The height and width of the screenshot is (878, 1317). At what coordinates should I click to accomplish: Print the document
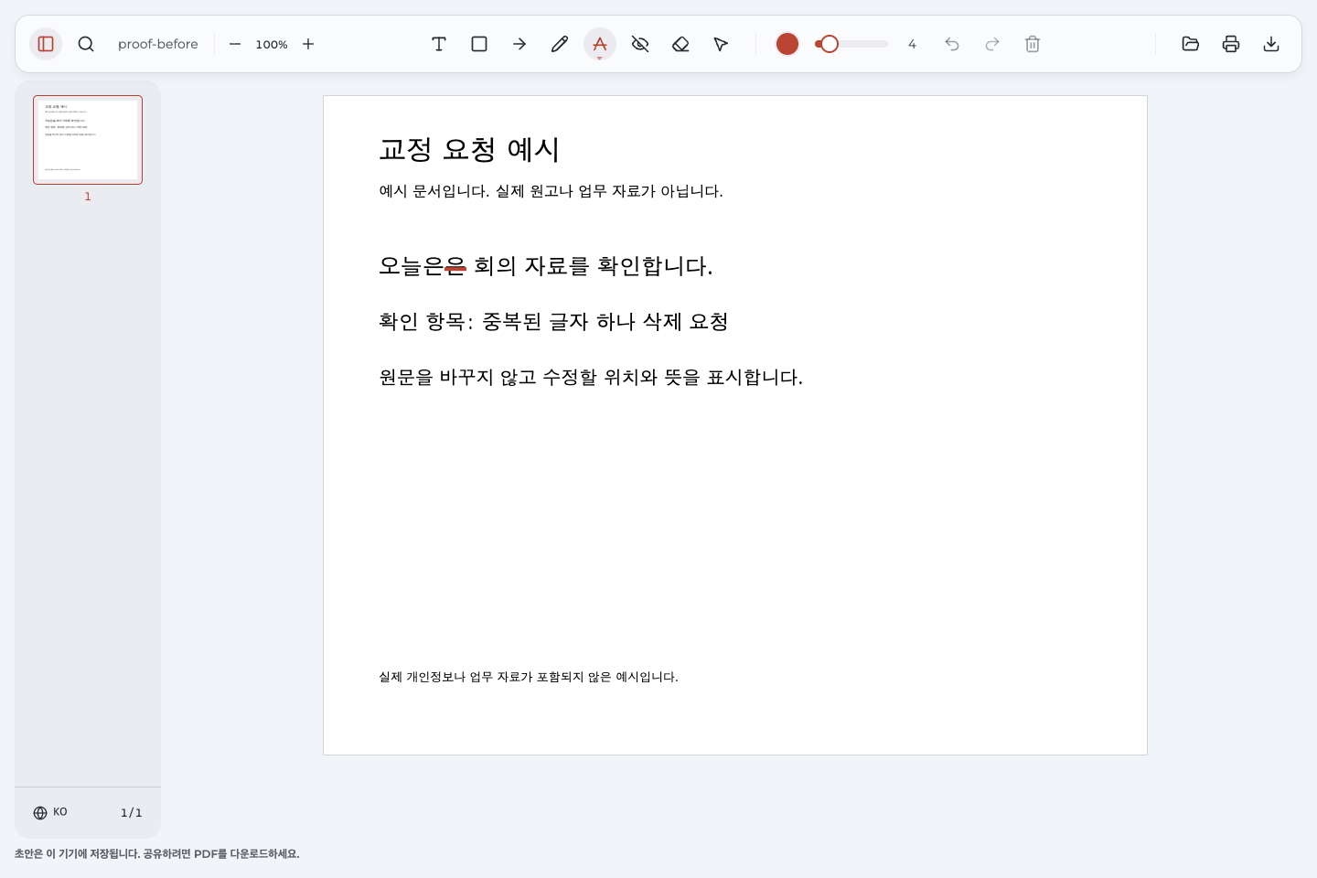pyautogui.click(x=1231, y=44)
